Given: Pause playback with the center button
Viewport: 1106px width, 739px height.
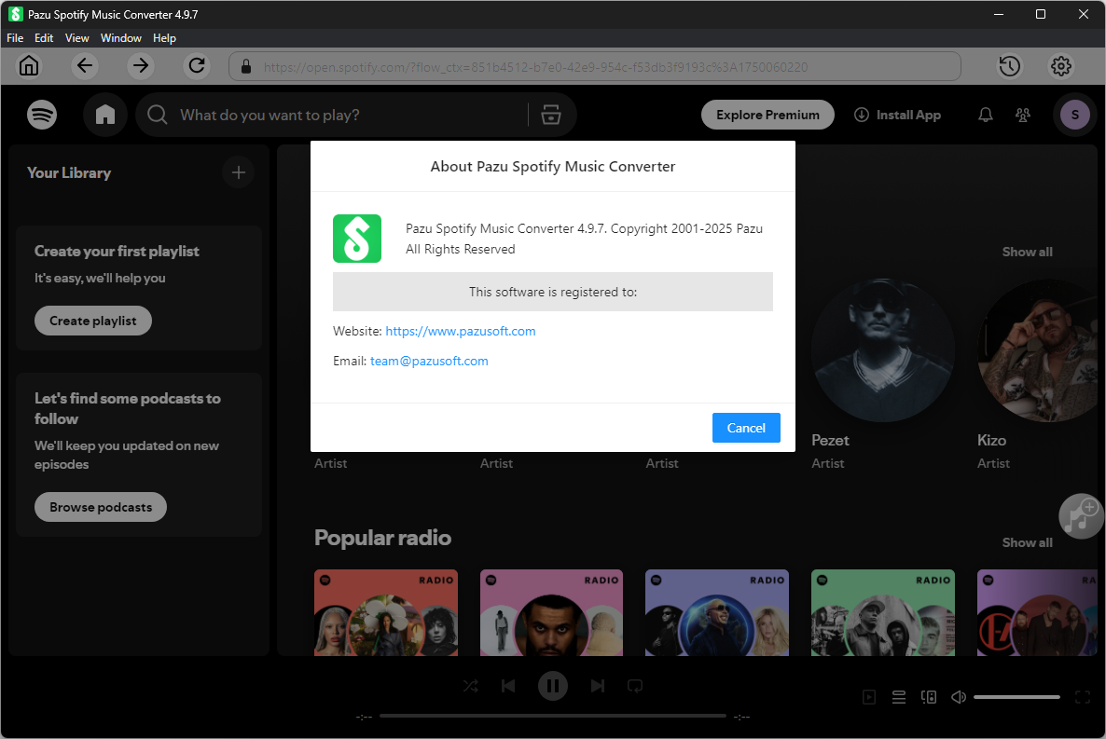Looking at the screenshot, I should click(553, 686).
